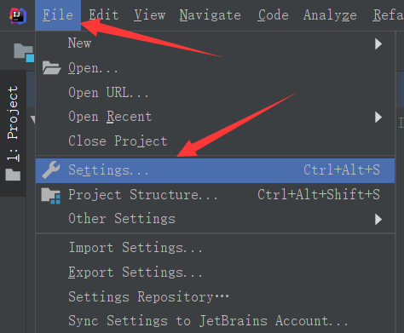Click the IntelliJ IDEA logo icon
The width and height of the screenshot is (404, 333).
point(18,15)
